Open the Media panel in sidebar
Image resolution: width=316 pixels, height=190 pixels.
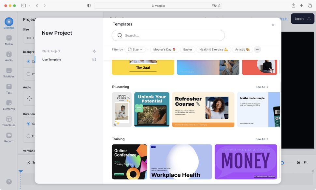9,40
